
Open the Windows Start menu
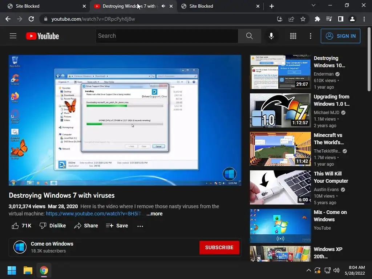click(x=12, y=270)
